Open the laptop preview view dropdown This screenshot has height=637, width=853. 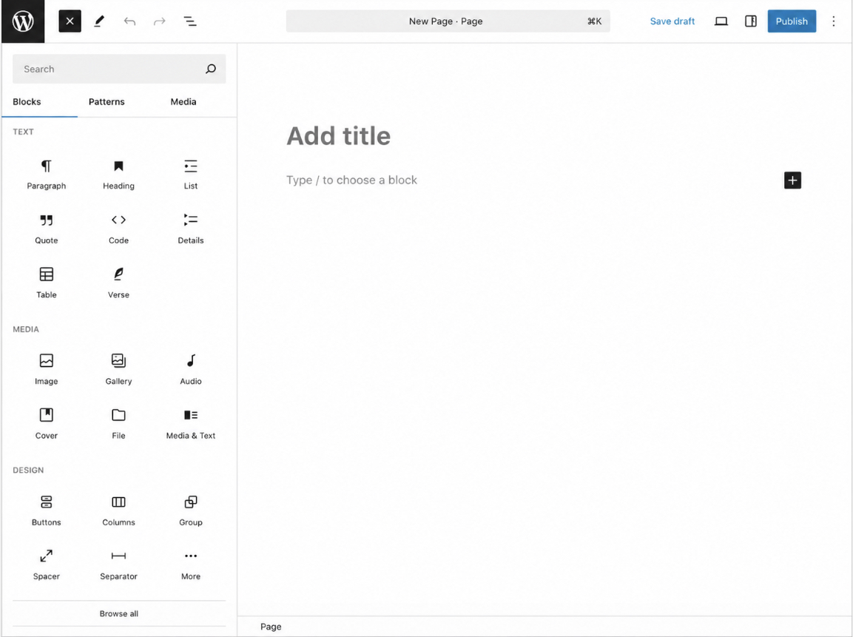[721, 21]
